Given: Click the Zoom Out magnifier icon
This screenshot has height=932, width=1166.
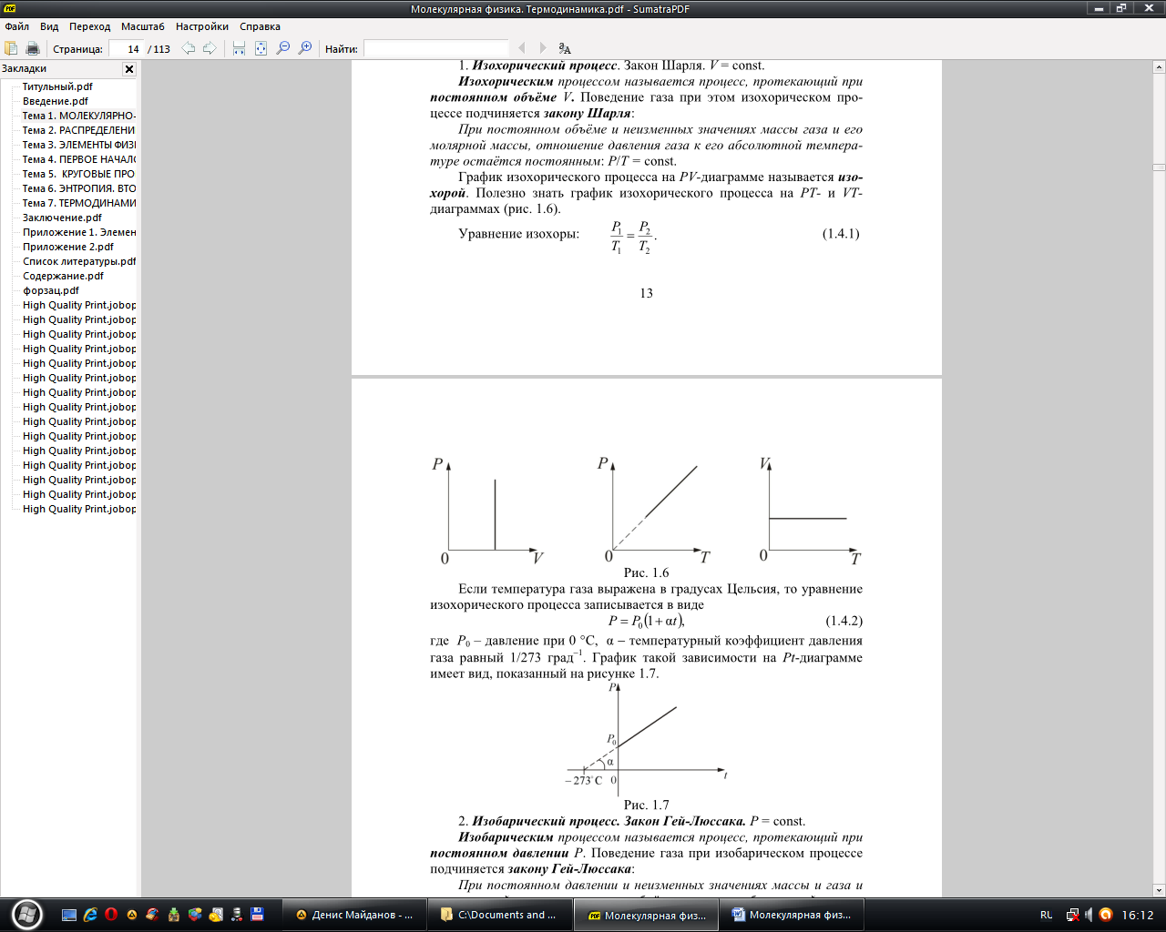Looking at the screenshot, I should [x=283, y=48].
